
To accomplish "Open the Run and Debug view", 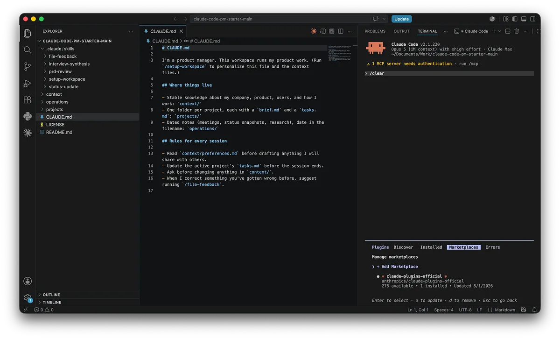I will pos(28,83).
